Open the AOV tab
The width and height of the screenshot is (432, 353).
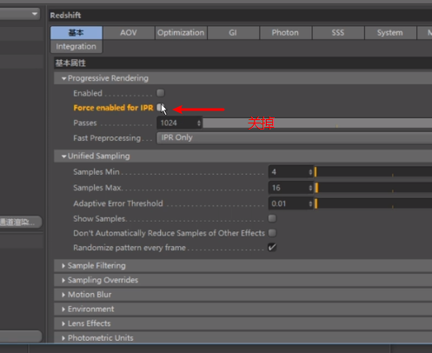tap(129, 33)
